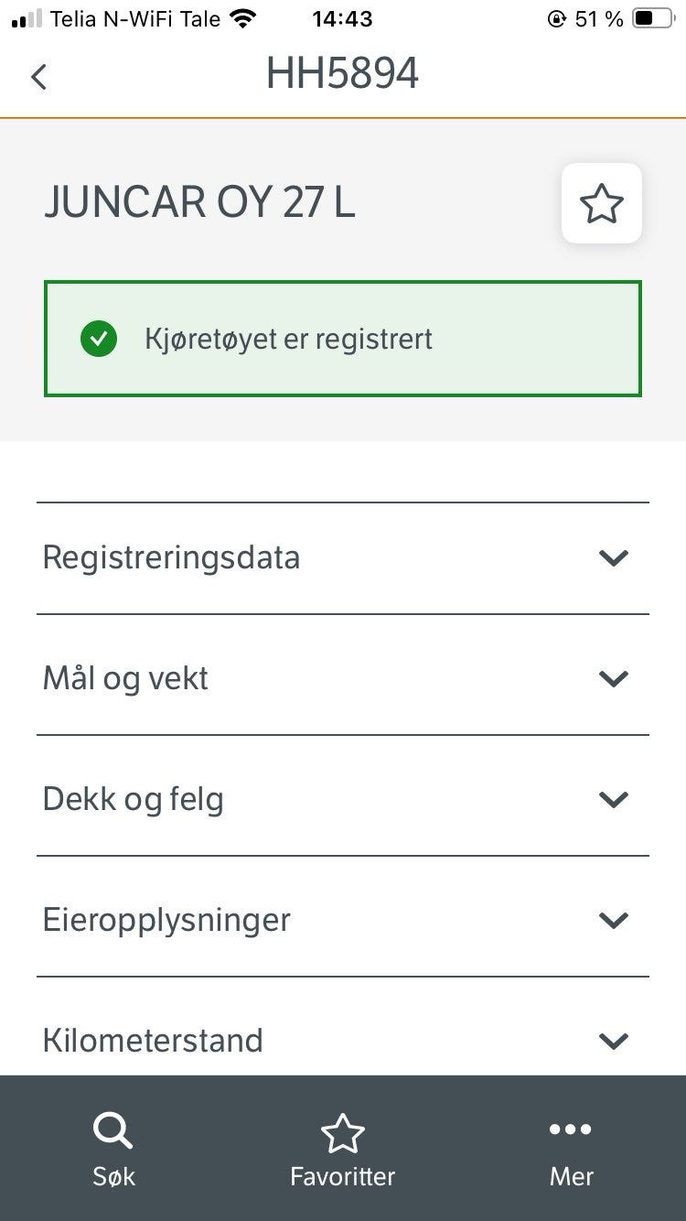
Task: Click the "Kjøretøyet er registrert" status banner
Action: pyautogui.click(x=343, y=339)
